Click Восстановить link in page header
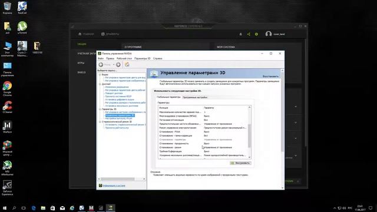377x212 pixels. (270, 77)
